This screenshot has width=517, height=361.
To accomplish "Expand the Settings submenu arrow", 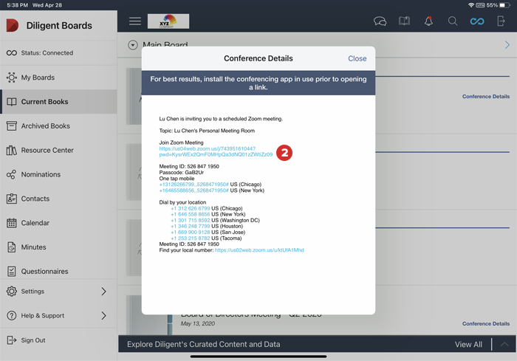I will coord(103,292).
